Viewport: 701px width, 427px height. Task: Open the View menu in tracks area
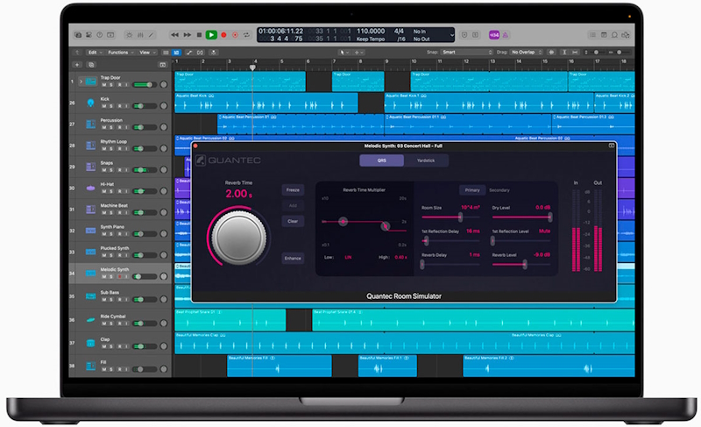pyautogui.click(x=147, y=53)
